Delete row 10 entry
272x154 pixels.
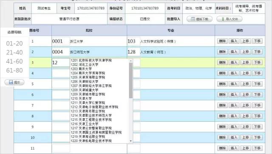(x=222, y=137)
